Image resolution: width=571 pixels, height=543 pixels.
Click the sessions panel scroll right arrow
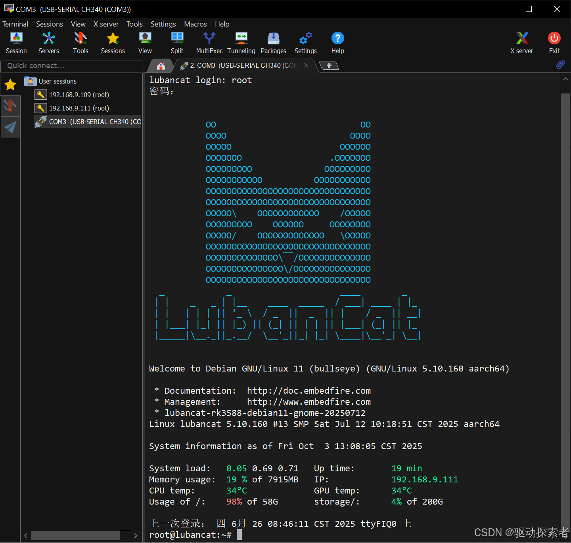click(136, 535)
